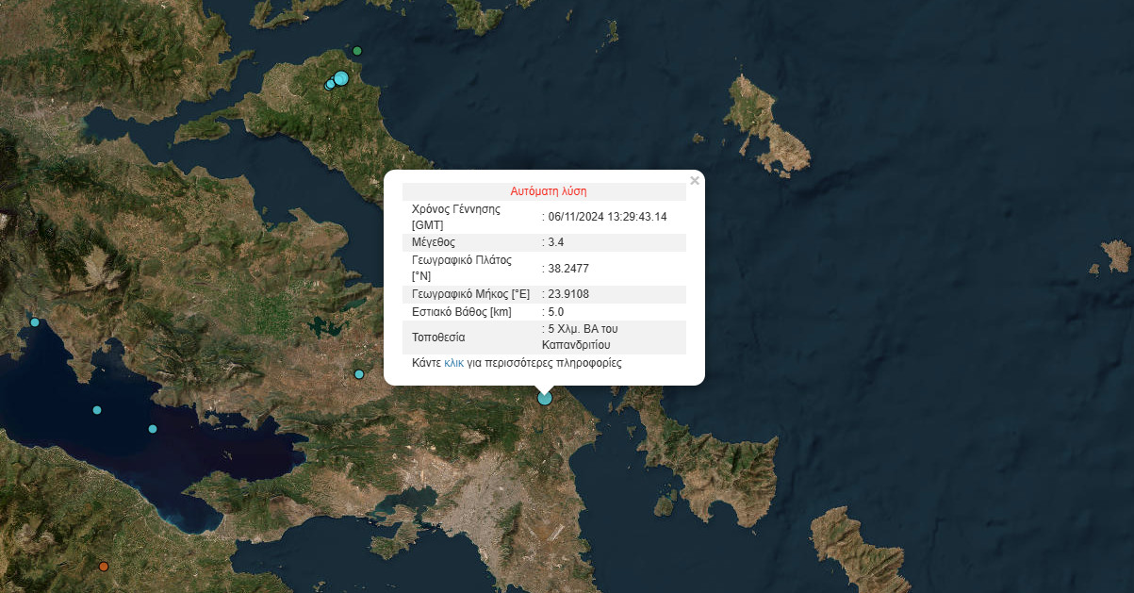Select cyan marker on the gulf's northwest shore
1134x593 pixels.
click(x=35, y=322)
